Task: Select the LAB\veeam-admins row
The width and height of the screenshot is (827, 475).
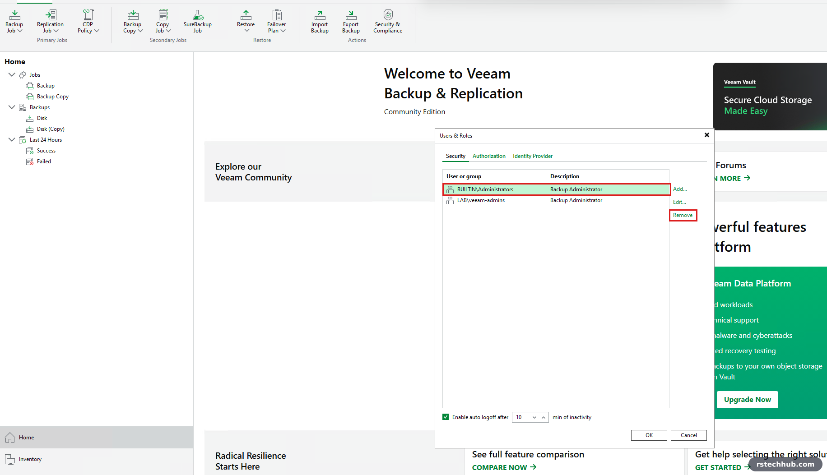Action: tap(556, 200)
